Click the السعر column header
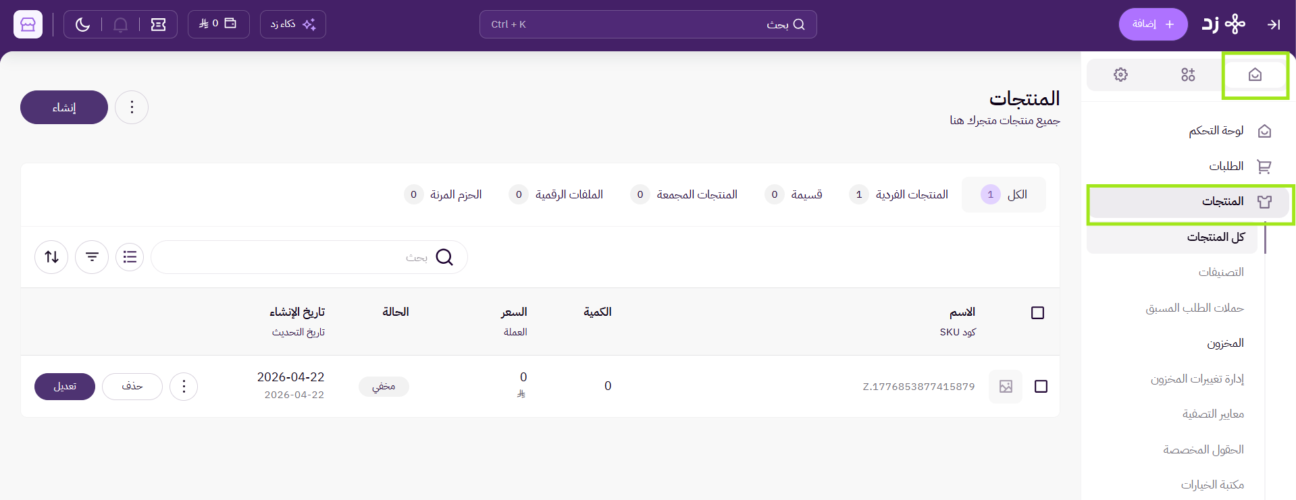The width and height of the screenshot is (1296, 500). coord(514,312)
